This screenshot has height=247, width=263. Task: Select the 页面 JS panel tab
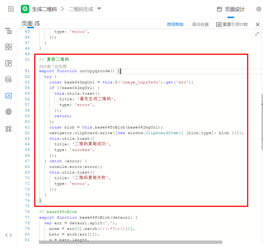click(x=31, y=24)
